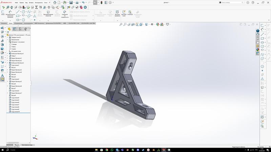271x152 pixels.
Task: Open the Вставка menu
Action: [31, 3]
